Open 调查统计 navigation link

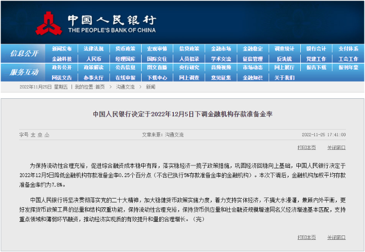click(284, 49)
